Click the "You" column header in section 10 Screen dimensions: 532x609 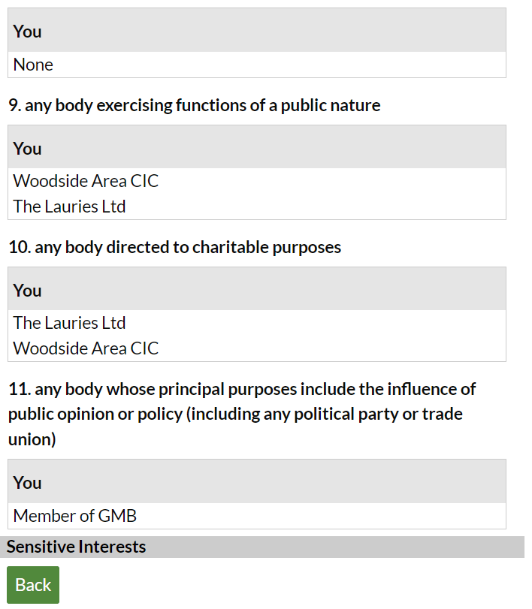(27, 291)
